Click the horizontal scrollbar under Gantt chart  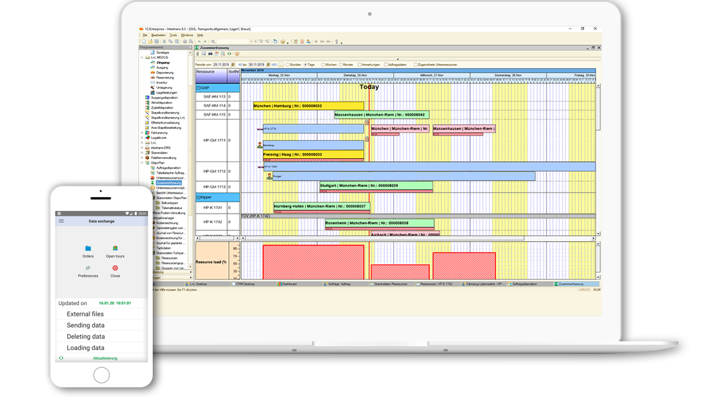419,238
